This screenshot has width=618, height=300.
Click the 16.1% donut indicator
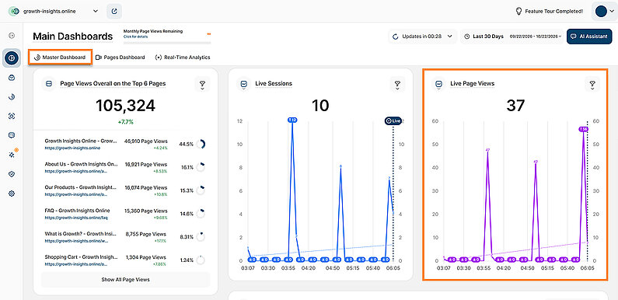pos(201,167)
